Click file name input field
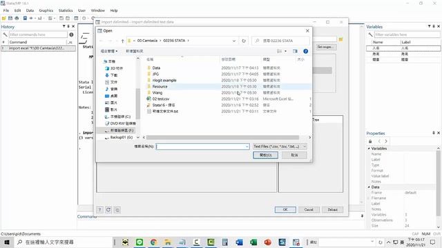442x248 pixels. 201,147
